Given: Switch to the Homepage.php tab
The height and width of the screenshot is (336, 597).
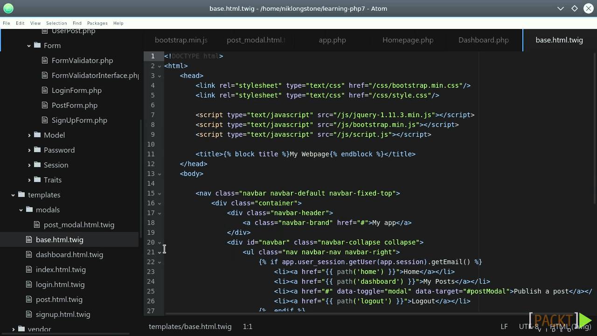Looking at the screenshot, I should [x=408, y=40].
